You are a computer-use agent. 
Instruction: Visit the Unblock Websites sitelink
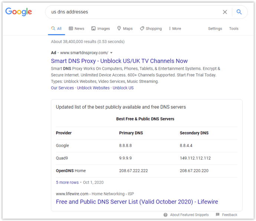pos(93,88)
